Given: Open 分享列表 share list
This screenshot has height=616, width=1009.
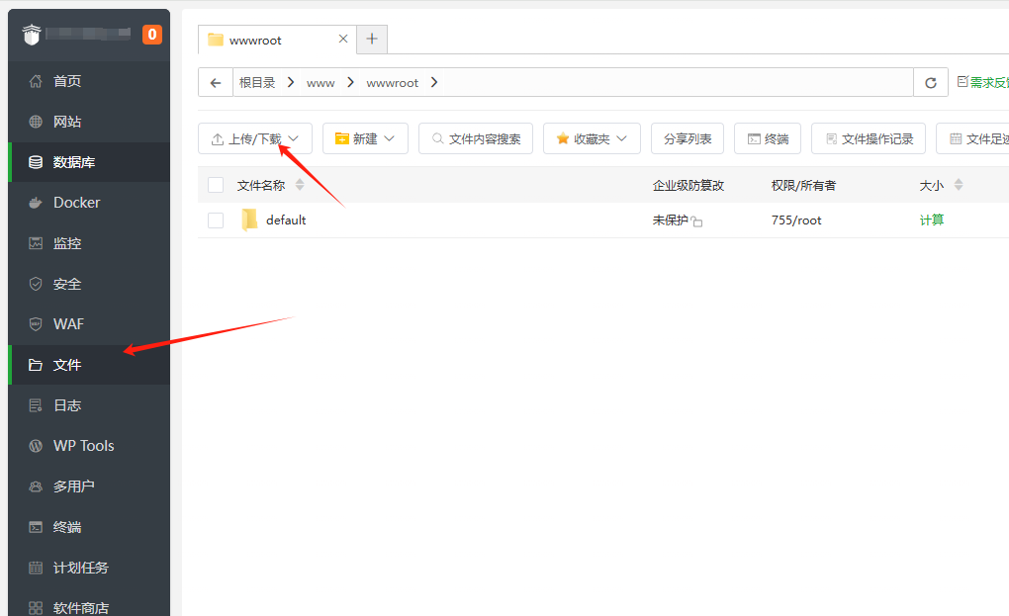Looking at the screenshot, I should pyautogui.click(x=688, y=138).
